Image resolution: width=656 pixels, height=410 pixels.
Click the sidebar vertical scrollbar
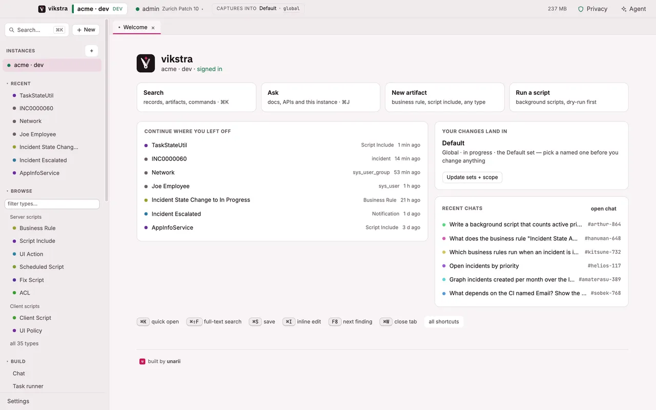point(107,110)
